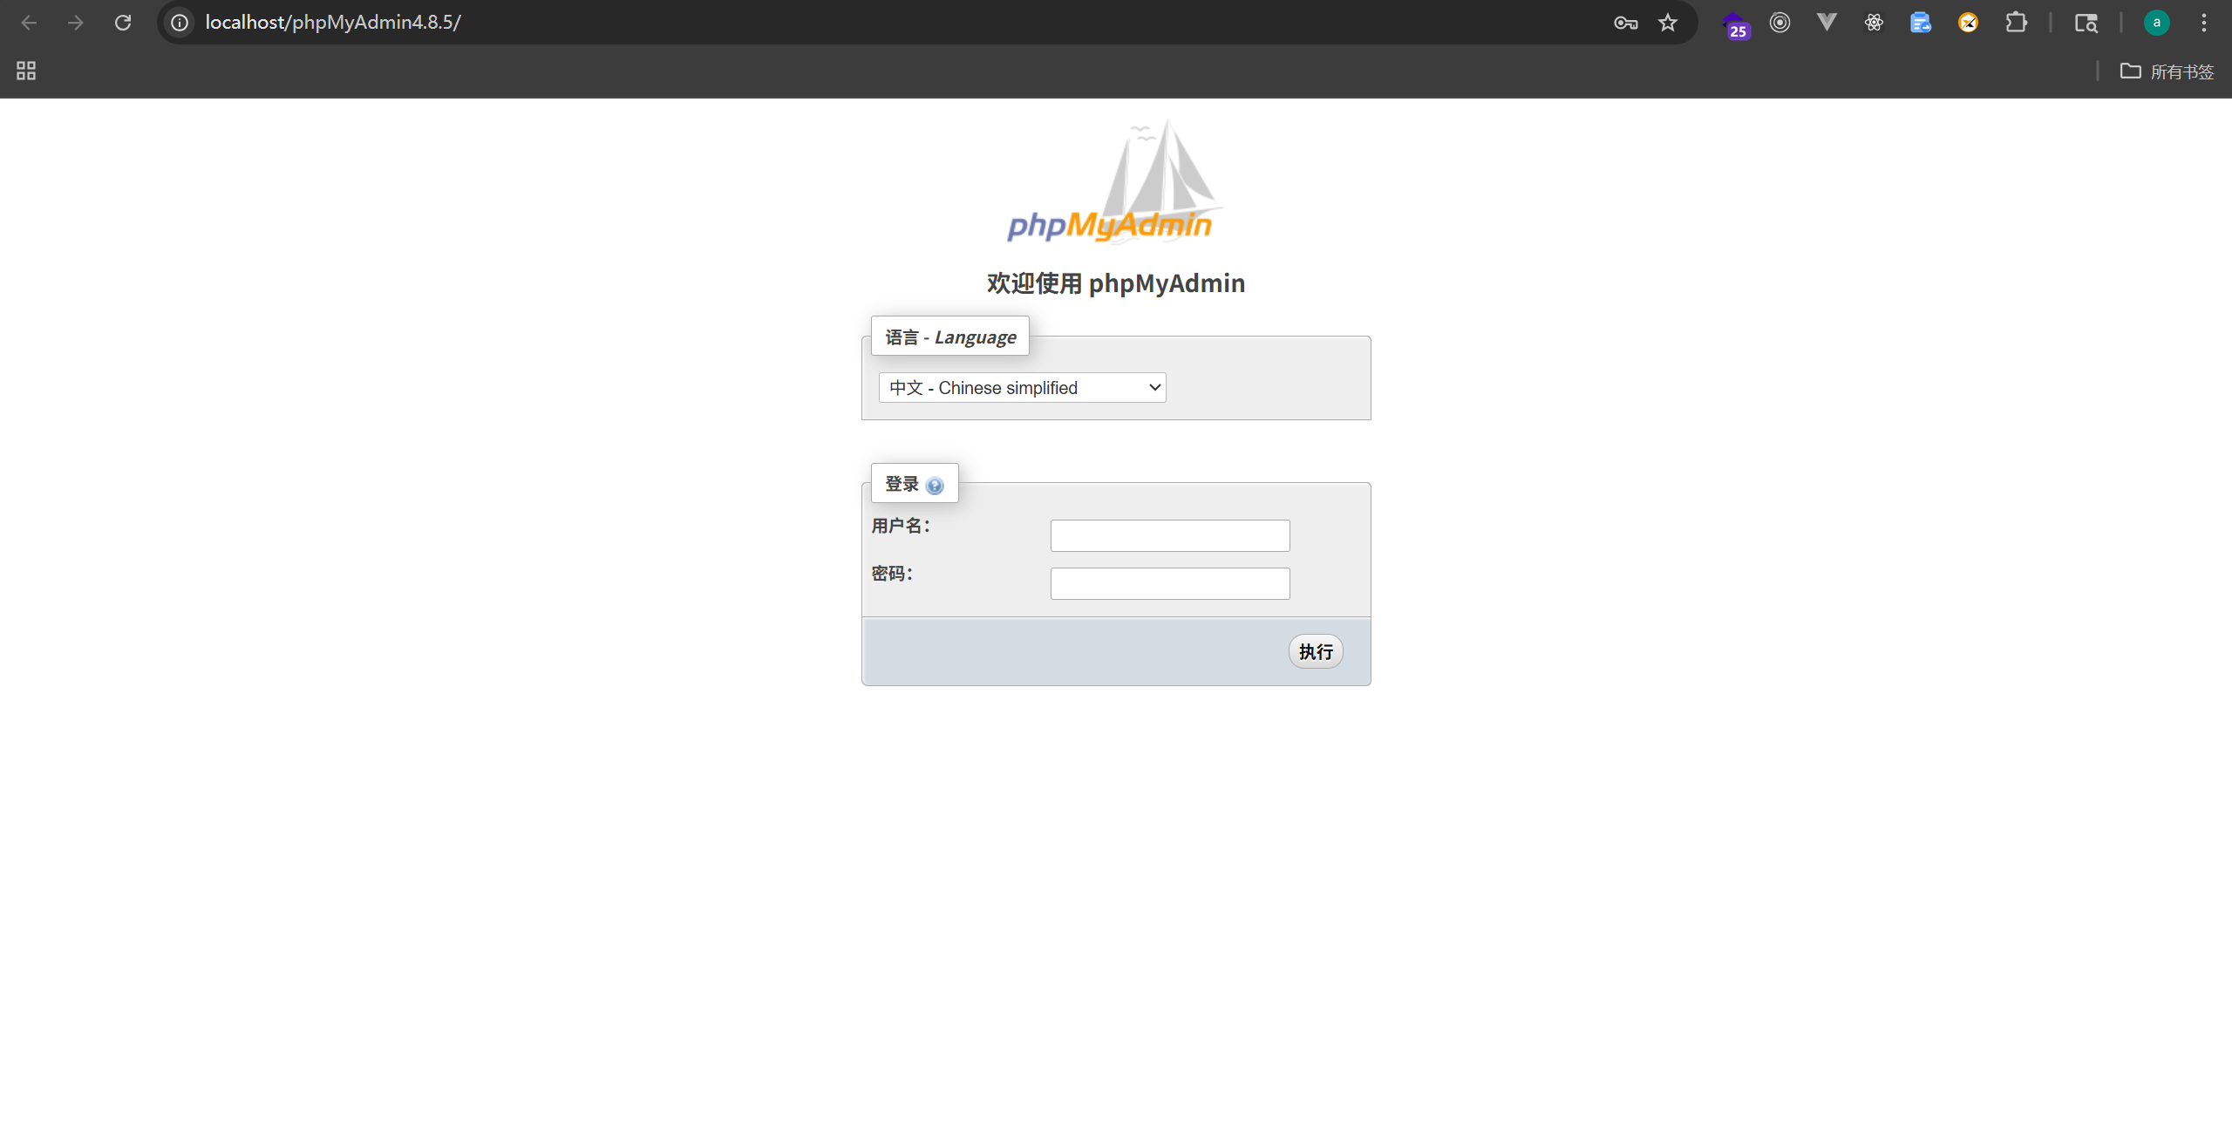Open the Language selection dropdown
The width and height of the screenshot is (2232, 1143).
pyautogui.click(x=1022, y=388)
